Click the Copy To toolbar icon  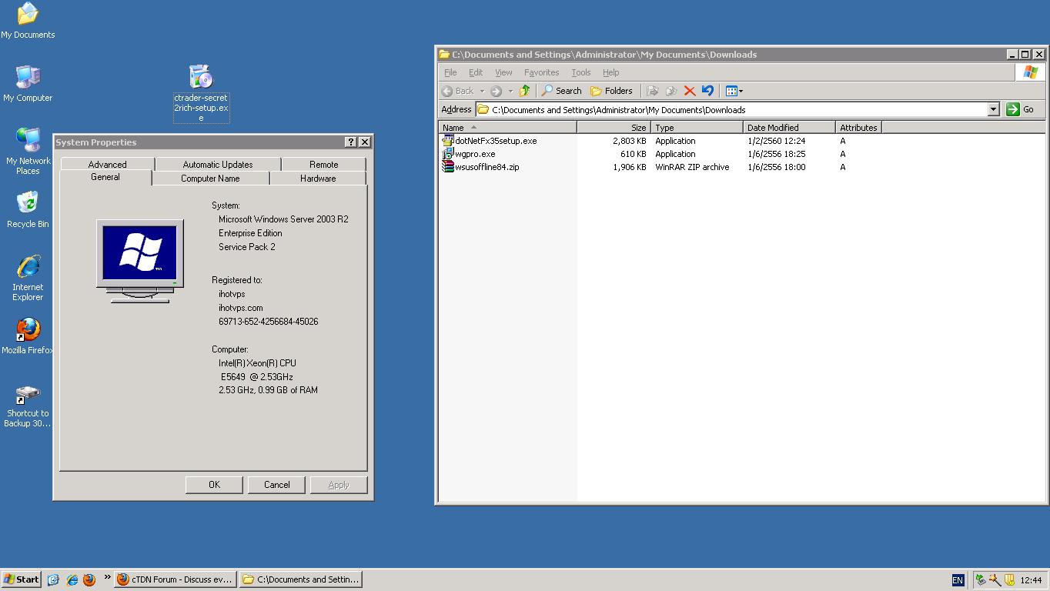(x=671, y=91)
